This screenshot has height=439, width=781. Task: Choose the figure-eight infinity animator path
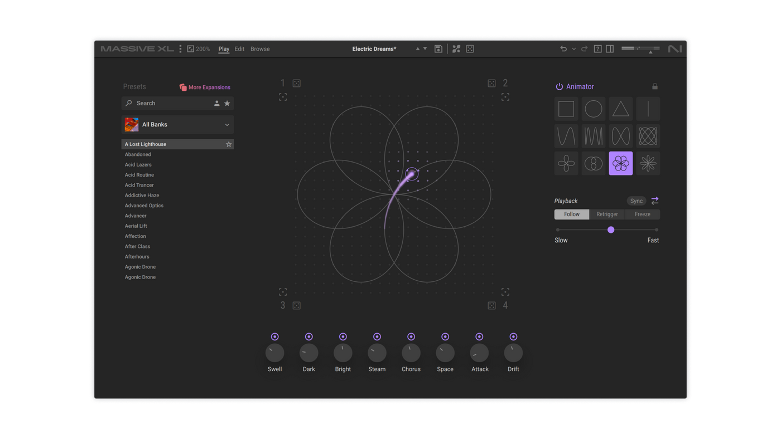620,136
